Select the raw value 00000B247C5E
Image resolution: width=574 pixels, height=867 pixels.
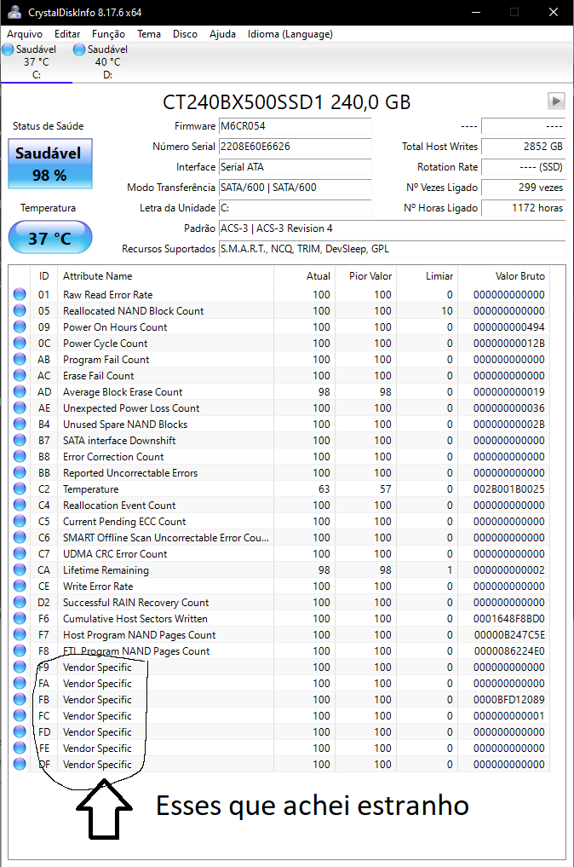click(x=508, y=635)
